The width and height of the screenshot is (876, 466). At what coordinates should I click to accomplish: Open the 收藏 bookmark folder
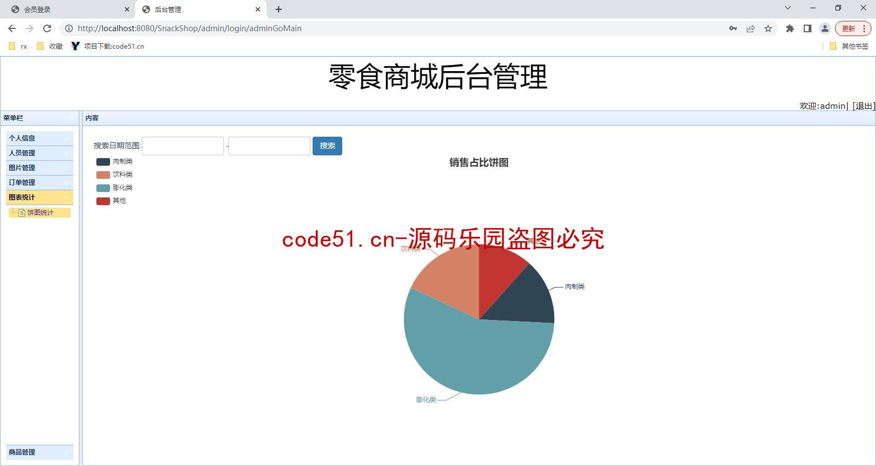tap(50, 46)
